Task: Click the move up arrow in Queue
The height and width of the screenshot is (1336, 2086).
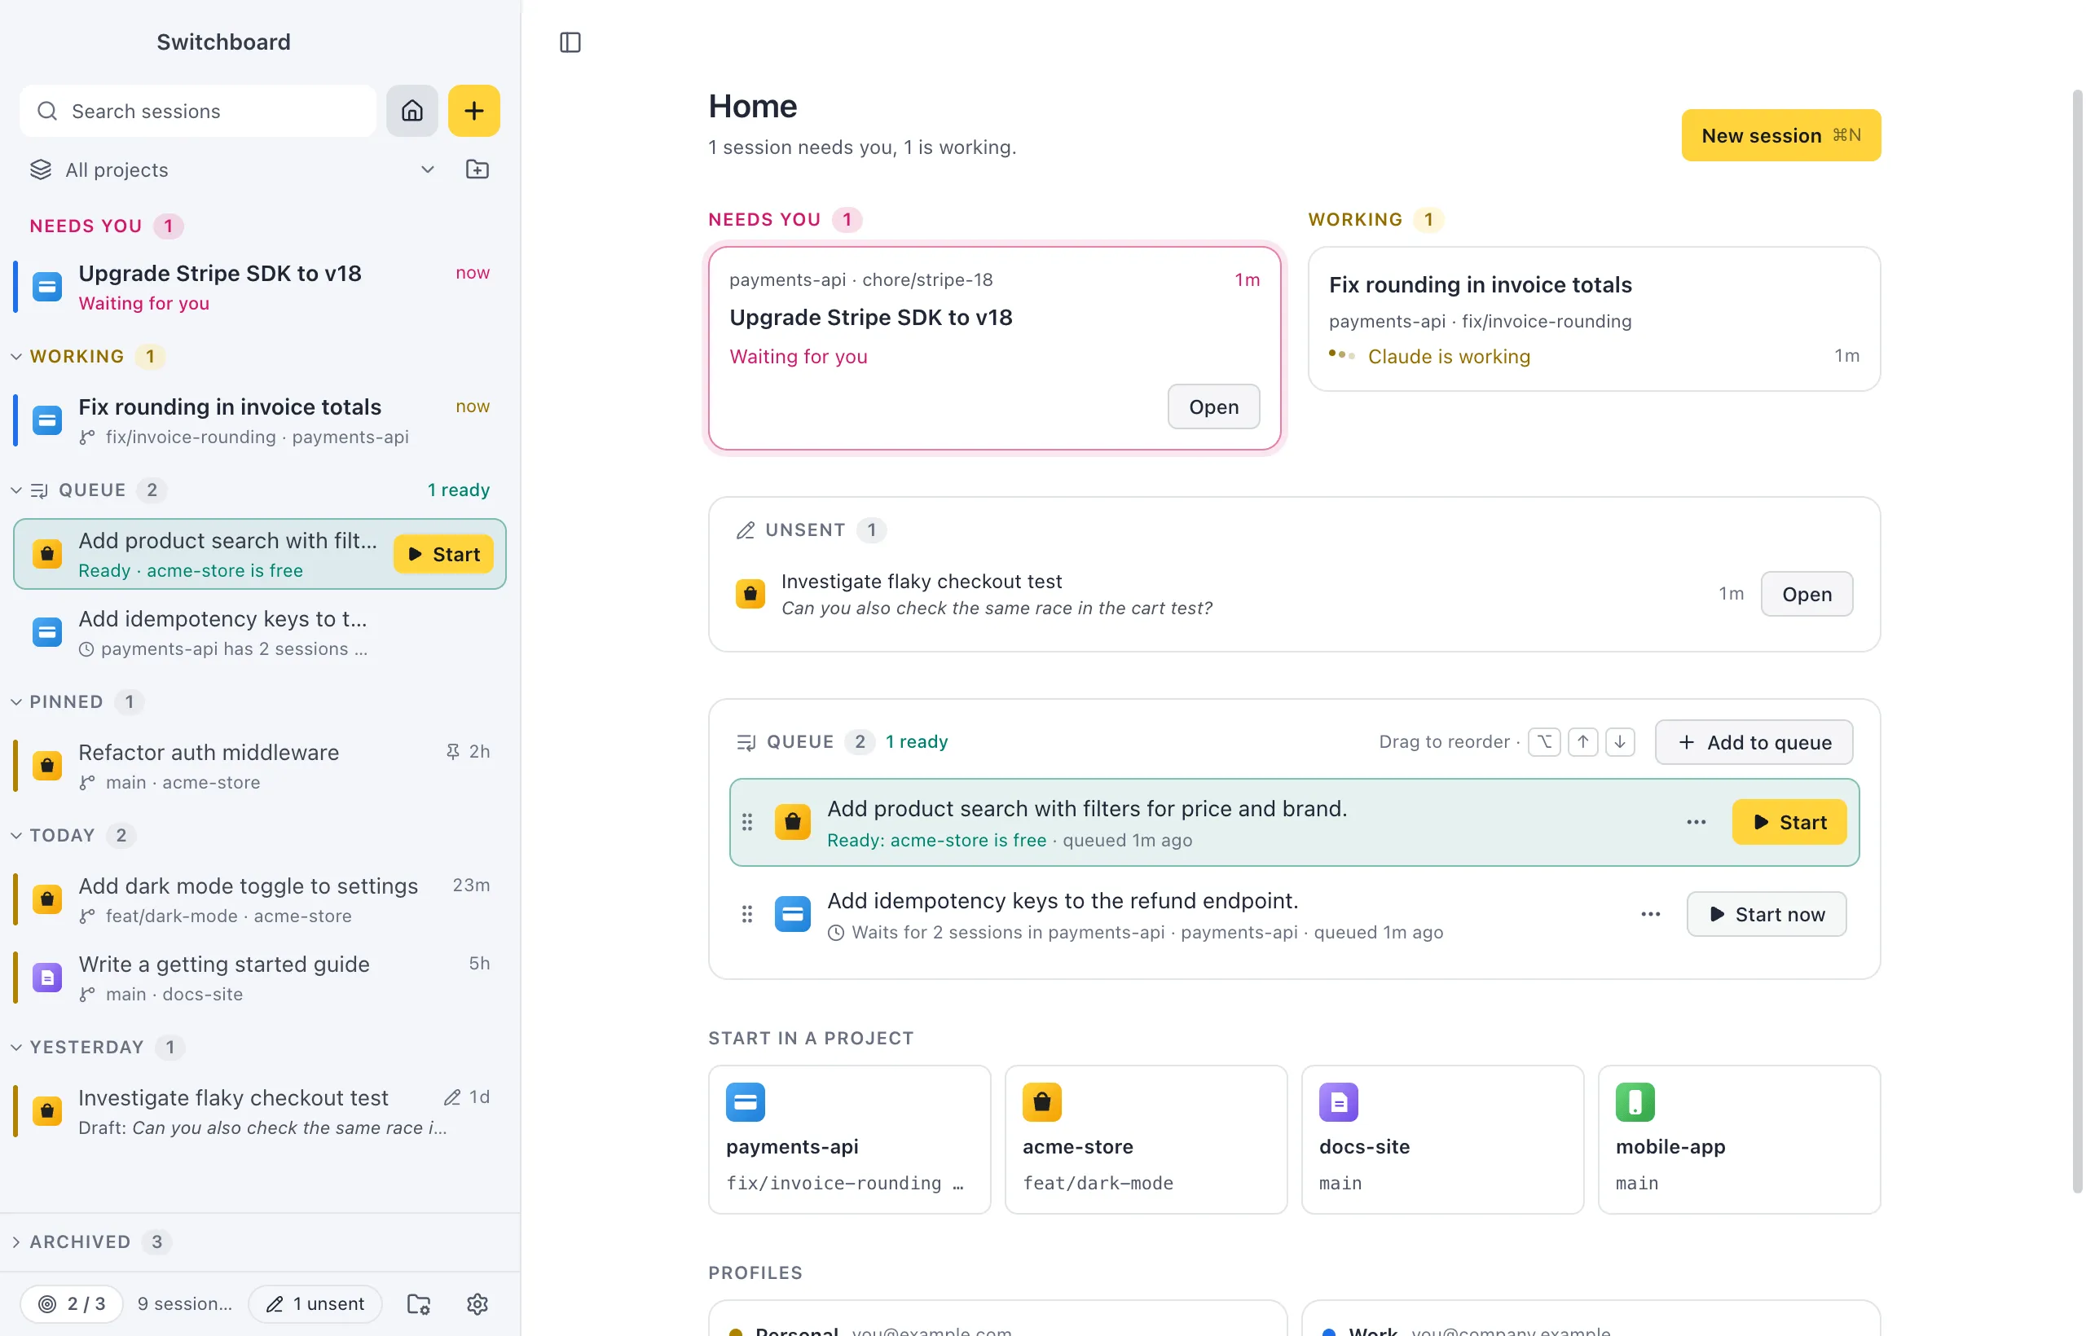Action: coord(1582,742)
